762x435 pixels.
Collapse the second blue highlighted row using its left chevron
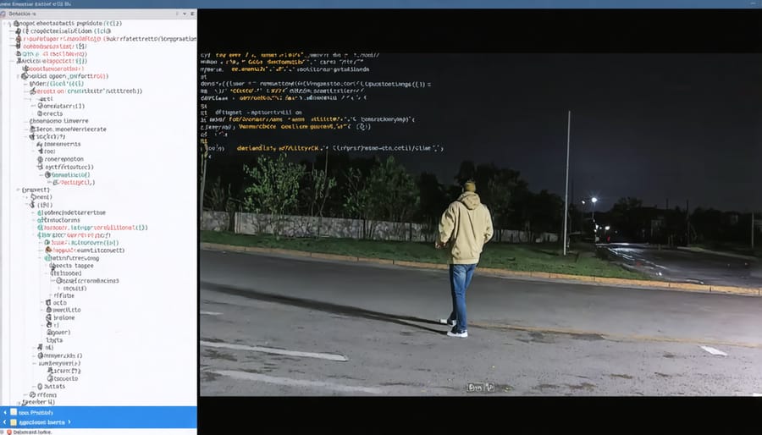[5, 422]
